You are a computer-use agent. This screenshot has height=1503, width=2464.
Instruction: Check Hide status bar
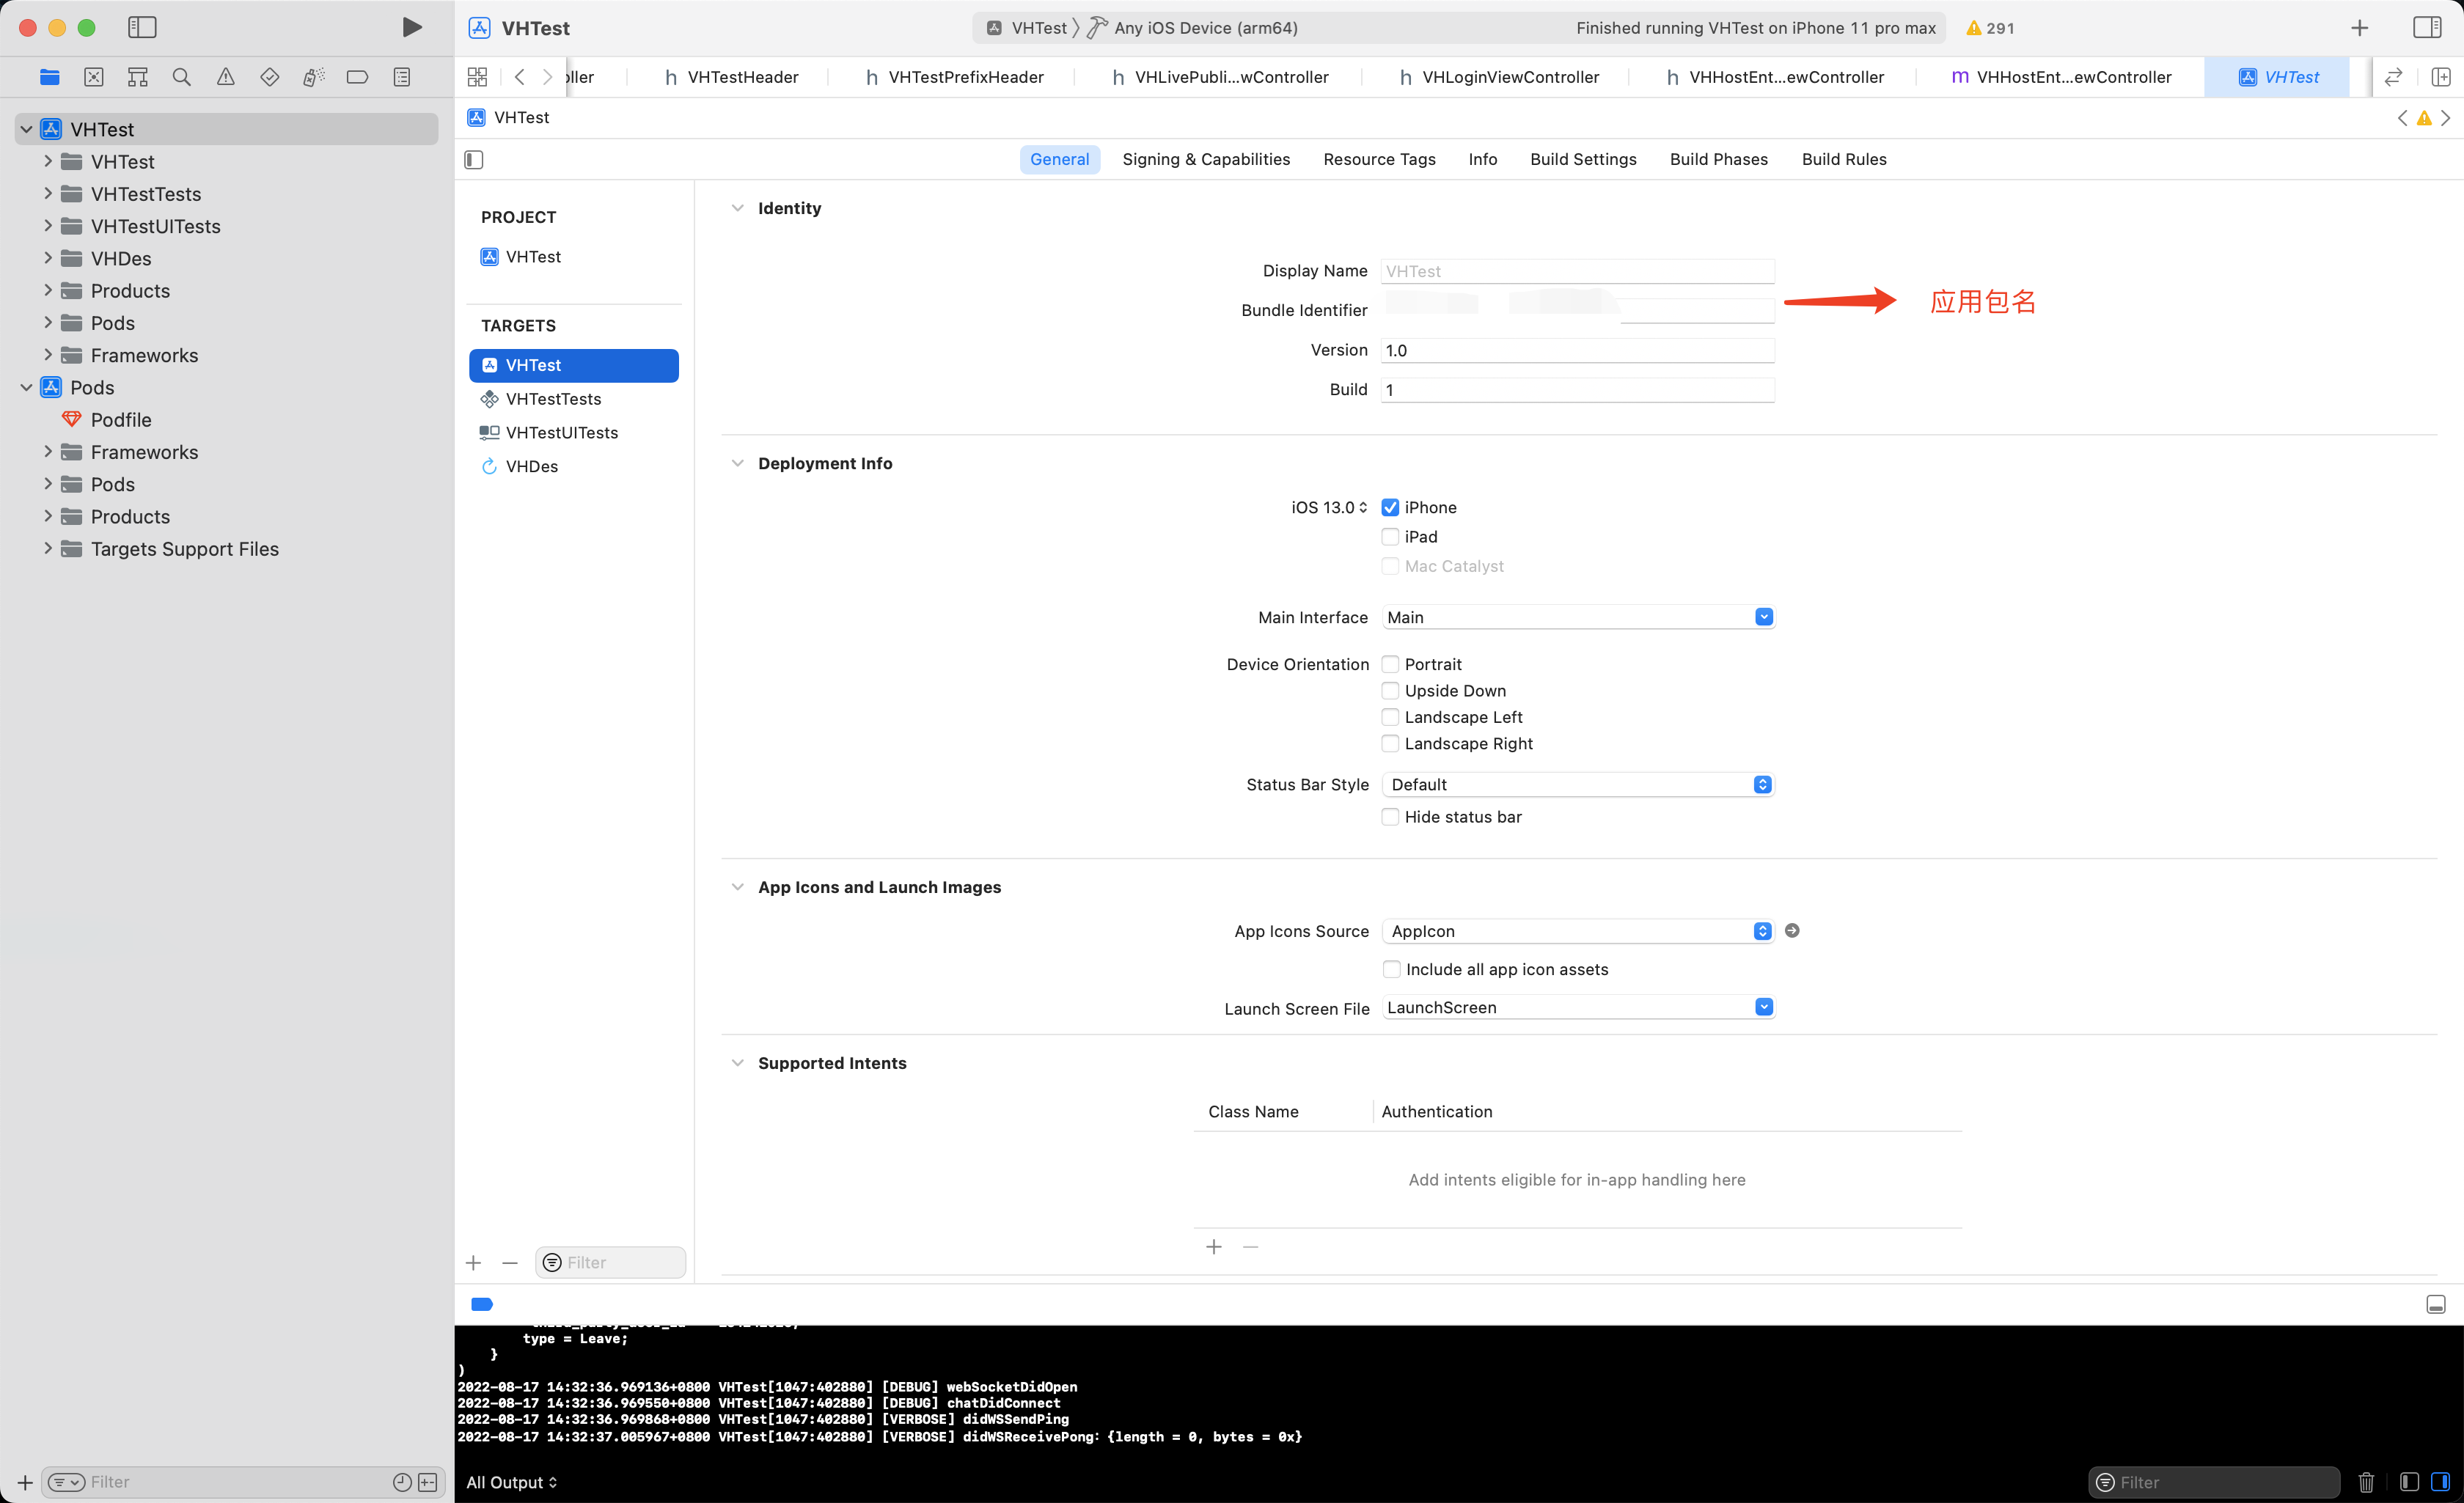point(1390,817)
